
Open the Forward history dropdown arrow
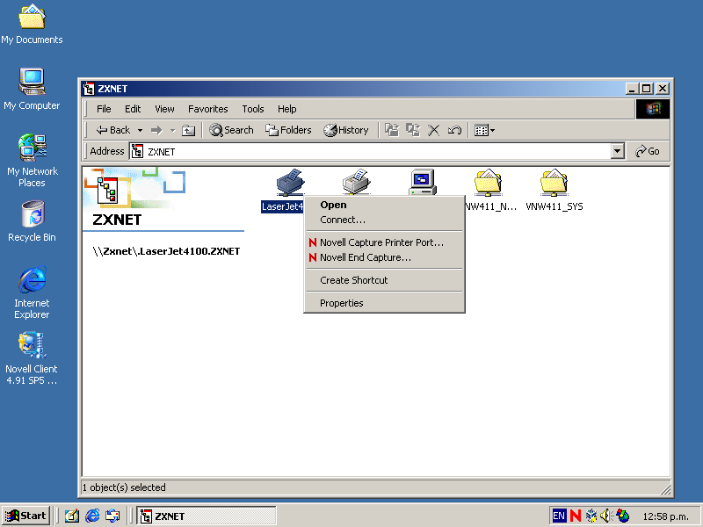click(x=172, y=130)
